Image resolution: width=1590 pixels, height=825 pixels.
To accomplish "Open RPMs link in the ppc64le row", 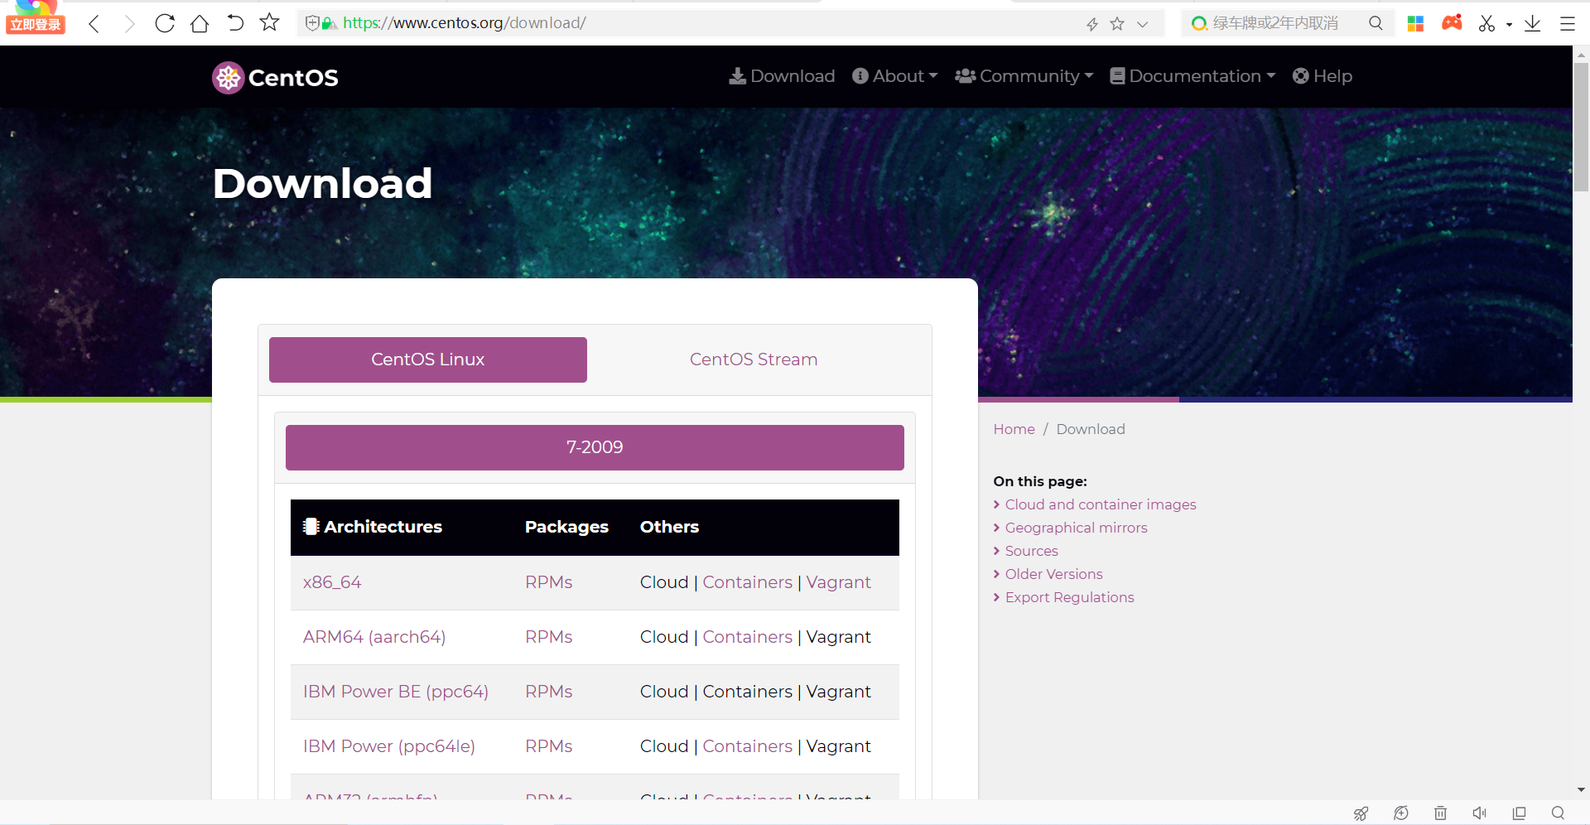I will [549, 746].
